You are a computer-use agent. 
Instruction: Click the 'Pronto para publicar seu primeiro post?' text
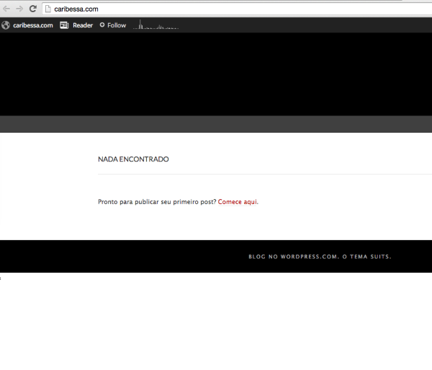coord(157,202)
